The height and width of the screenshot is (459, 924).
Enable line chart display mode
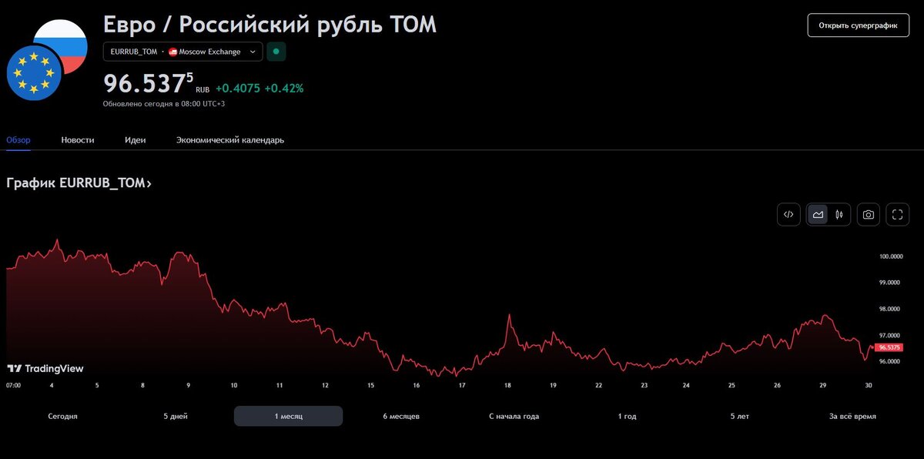pos(818,214)
